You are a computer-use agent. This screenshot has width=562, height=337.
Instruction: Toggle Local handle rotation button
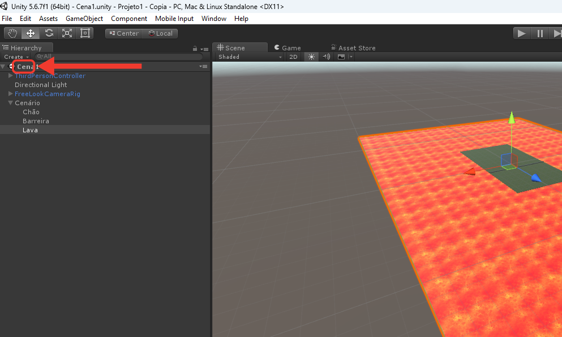pyautogui.click(x=160, y=33)
